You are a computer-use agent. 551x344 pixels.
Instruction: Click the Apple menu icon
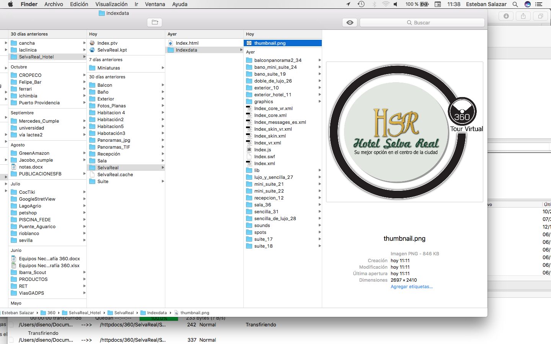point(10,4)
